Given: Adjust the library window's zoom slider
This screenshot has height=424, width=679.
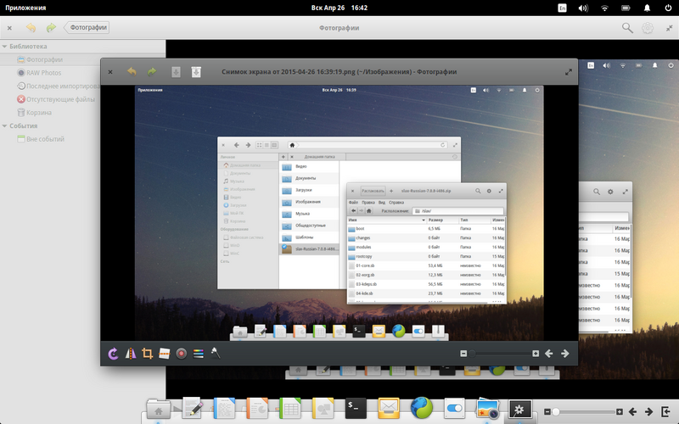Looking at the screenshot, I should coord(583,411).
